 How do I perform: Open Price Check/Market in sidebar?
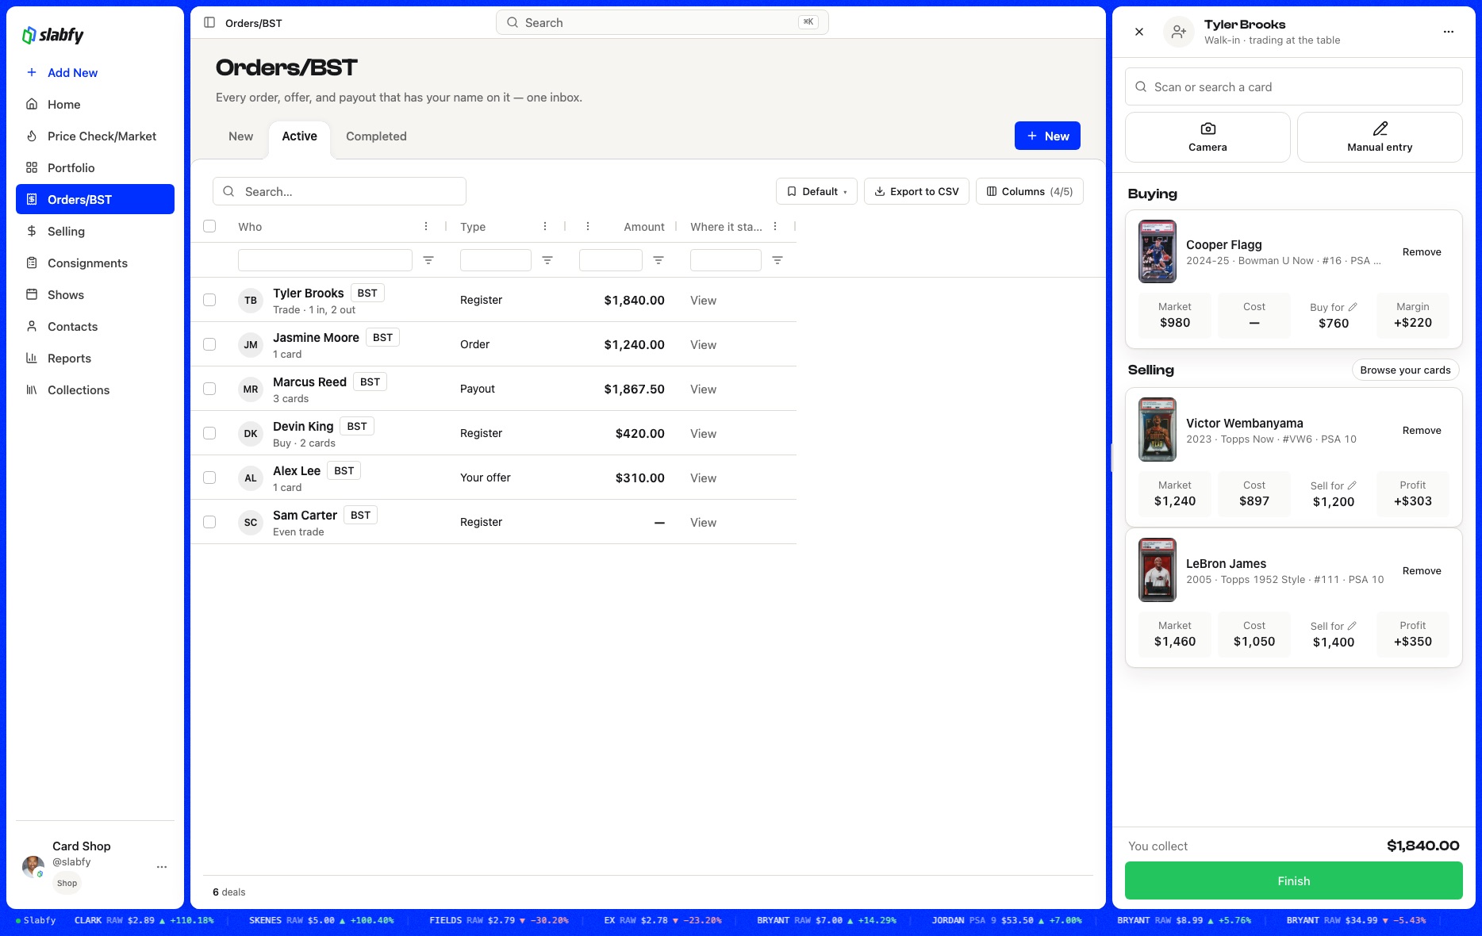coord(95,136)
